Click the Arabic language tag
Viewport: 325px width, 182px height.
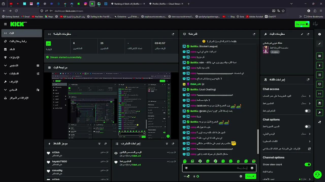[275, 52]
